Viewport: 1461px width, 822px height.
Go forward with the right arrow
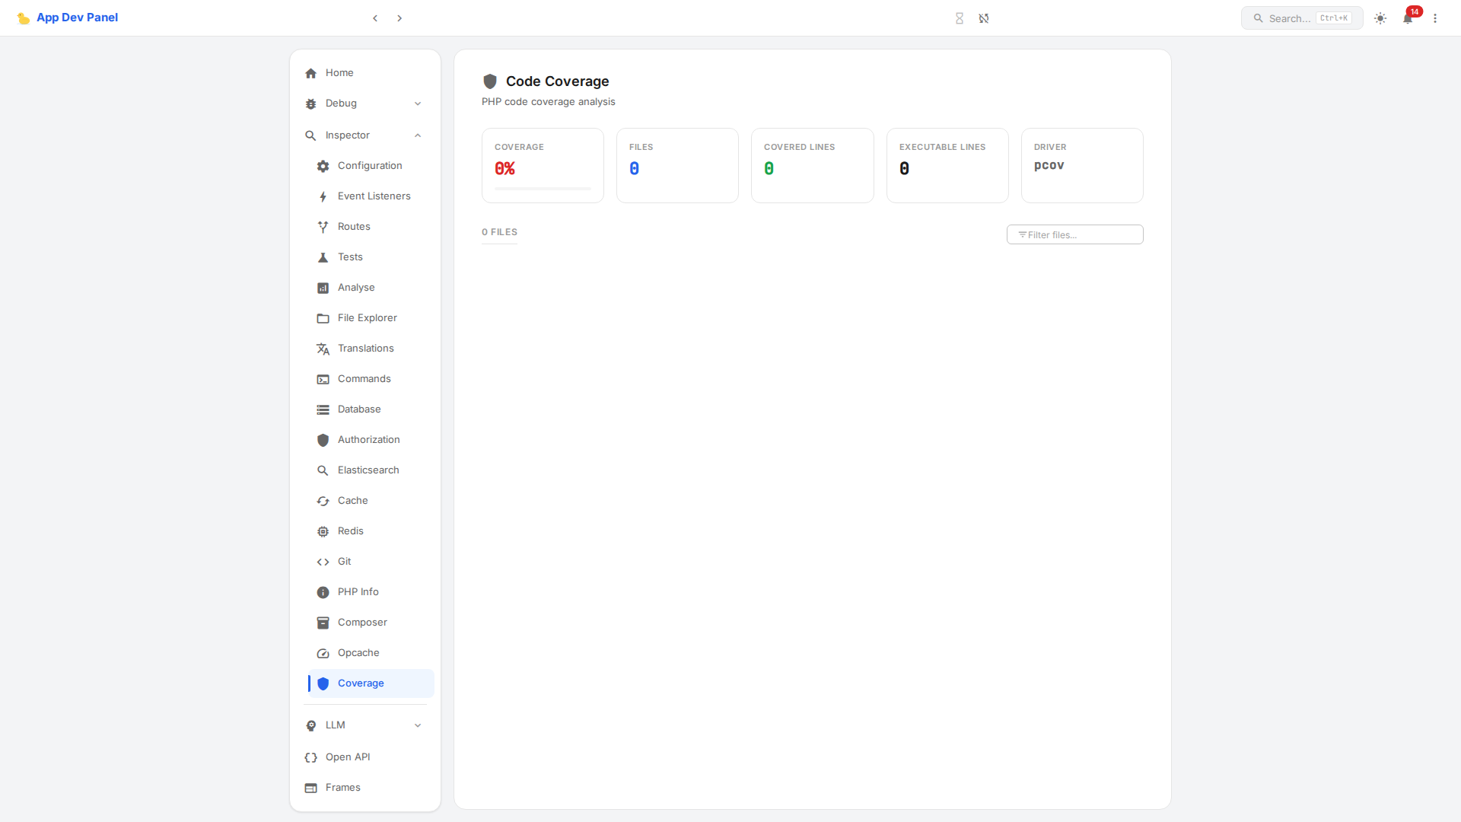pyautogui.click(x=399, y=18)
